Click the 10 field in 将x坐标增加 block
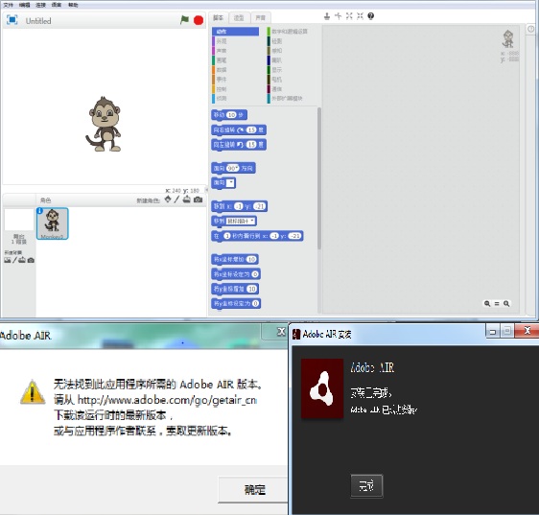 [x=251, y=259]
